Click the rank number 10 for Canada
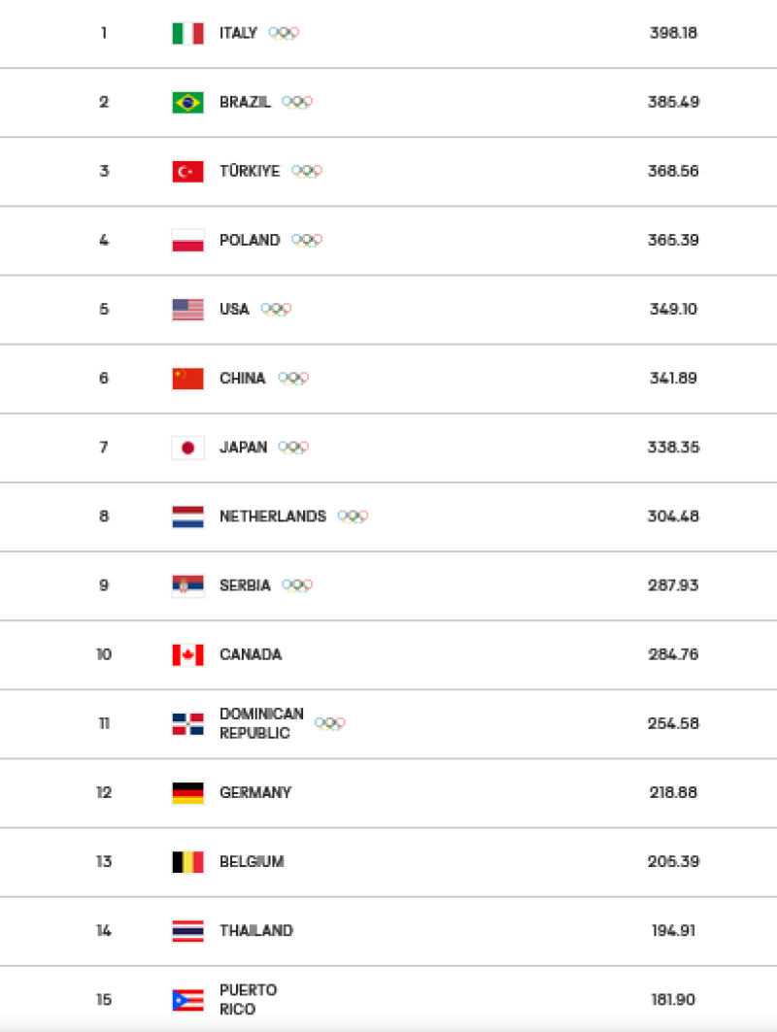The height and width of the screenshot is (1032, 777). [104, 654]
